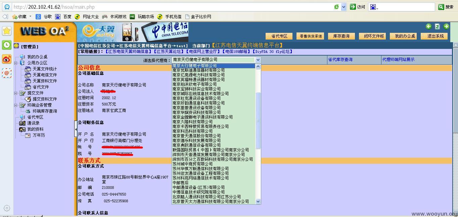Click the URL address input field
458x217 pixels.
tap(172, 7)
